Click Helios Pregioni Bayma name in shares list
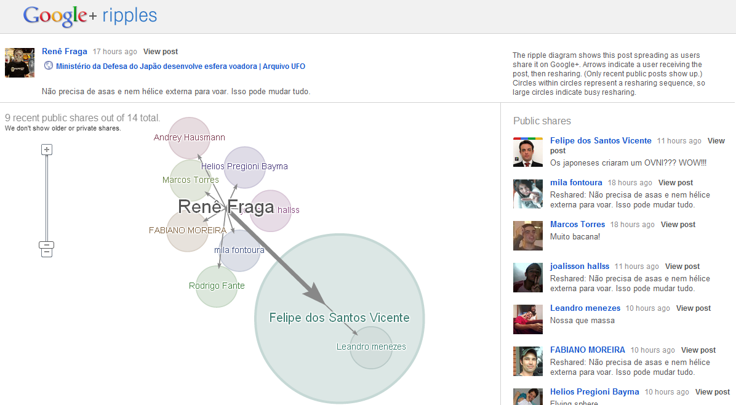 click(594, 391)
